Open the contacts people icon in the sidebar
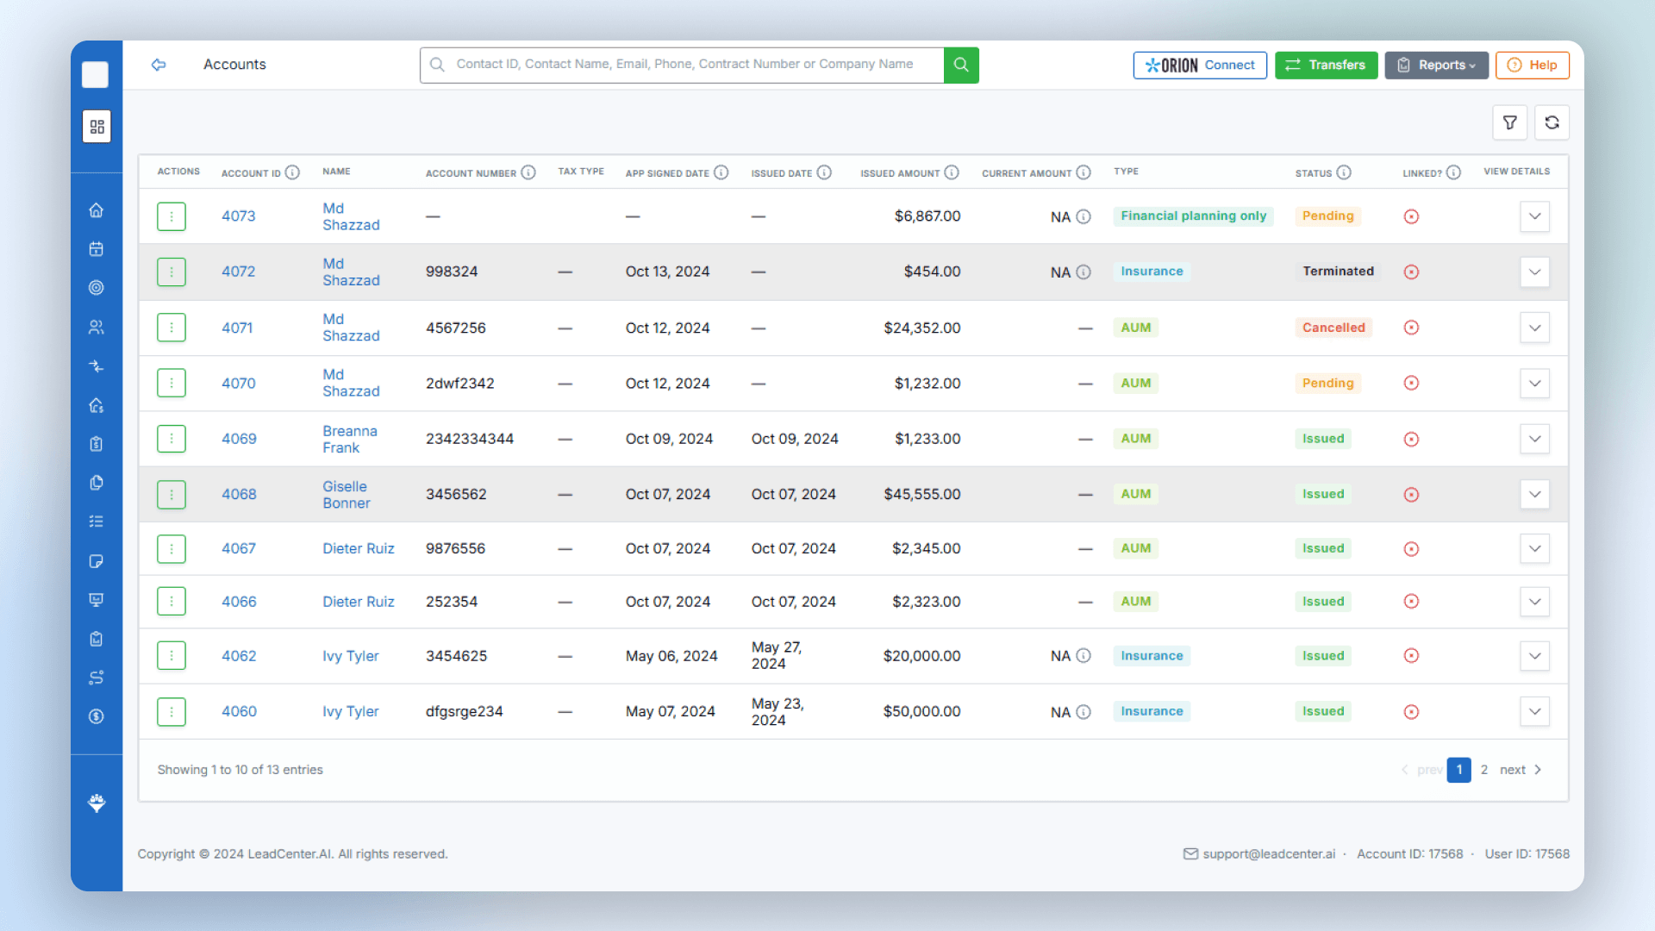The width and height of the screenshot is (1655, 931). 97,328
